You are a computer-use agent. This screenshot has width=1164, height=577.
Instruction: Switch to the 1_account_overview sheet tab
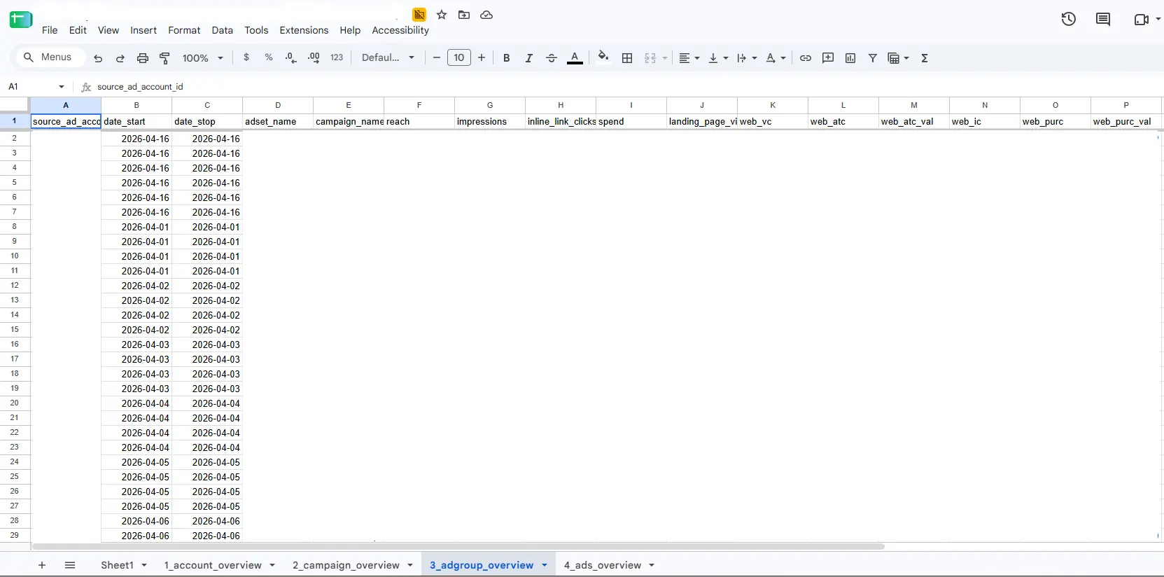click(213, 565)
